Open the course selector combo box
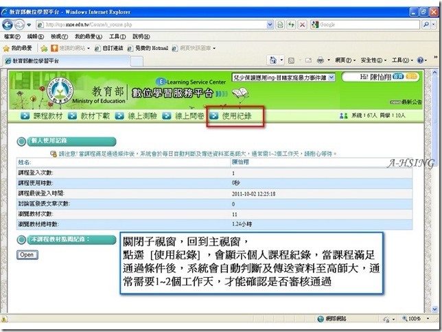Image resolution: width=442 pixels, height=332 pixels. click(283, 78)
